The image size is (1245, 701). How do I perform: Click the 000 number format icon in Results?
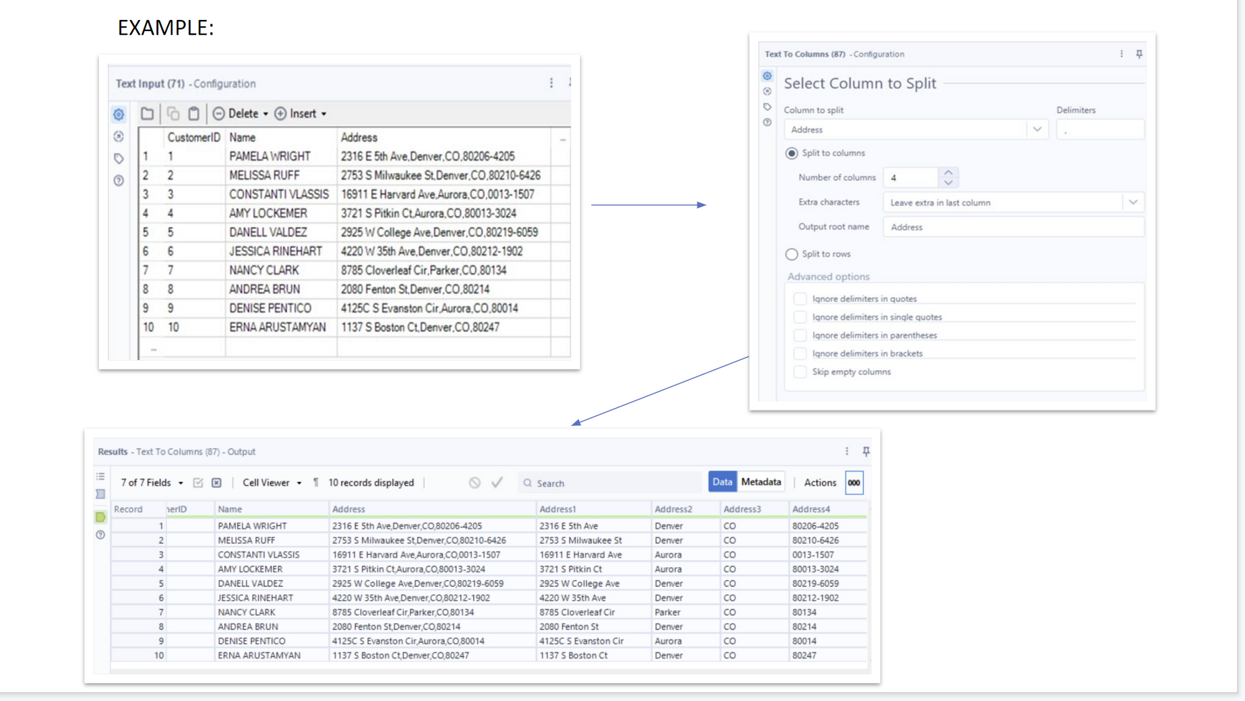pos(854,483)
